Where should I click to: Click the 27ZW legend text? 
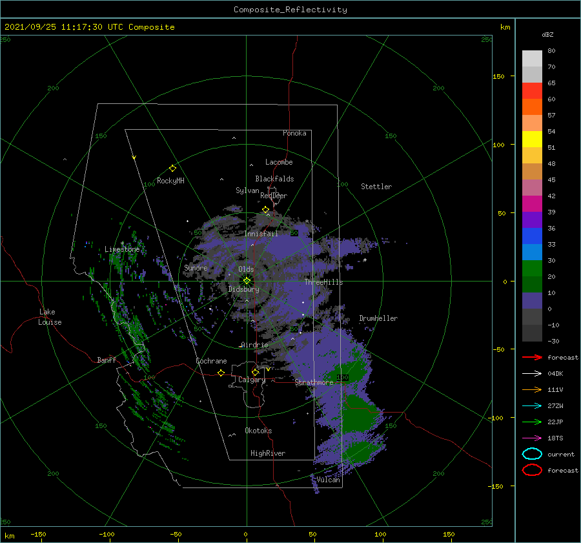(555, 406)
